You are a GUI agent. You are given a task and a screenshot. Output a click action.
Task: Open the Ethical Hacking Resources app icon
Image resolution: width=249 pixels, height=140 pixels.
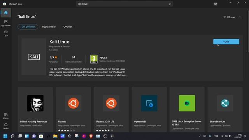(35, 103)
